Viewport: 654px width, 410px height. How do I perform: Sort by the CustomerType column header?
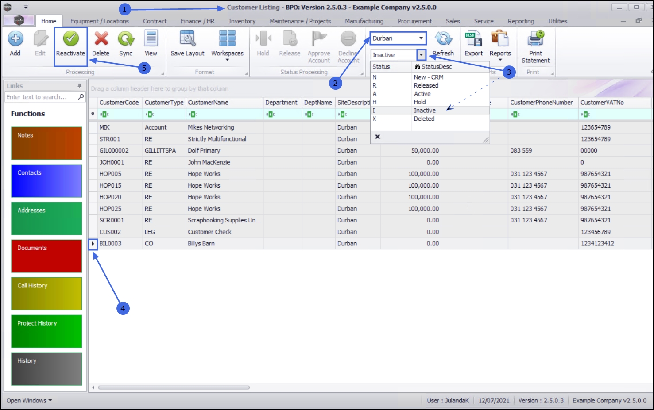[x=164, y=103]
